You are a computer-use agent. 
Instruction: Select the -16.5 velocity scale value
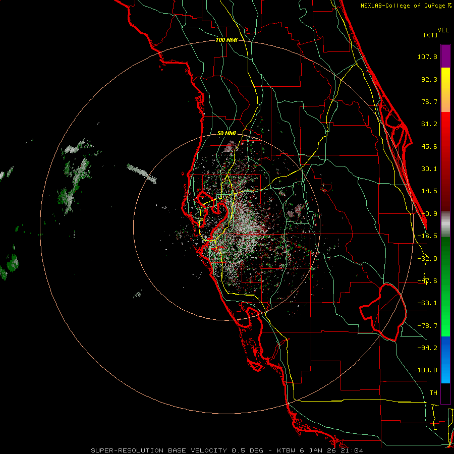pyautogui.click(x=427, y=236)
